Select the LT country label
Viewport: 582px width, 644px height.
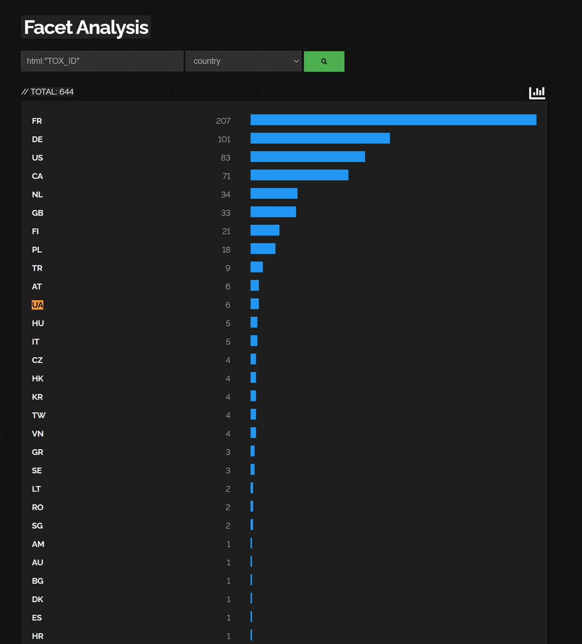pyautogui.click(x=37, y=488)
